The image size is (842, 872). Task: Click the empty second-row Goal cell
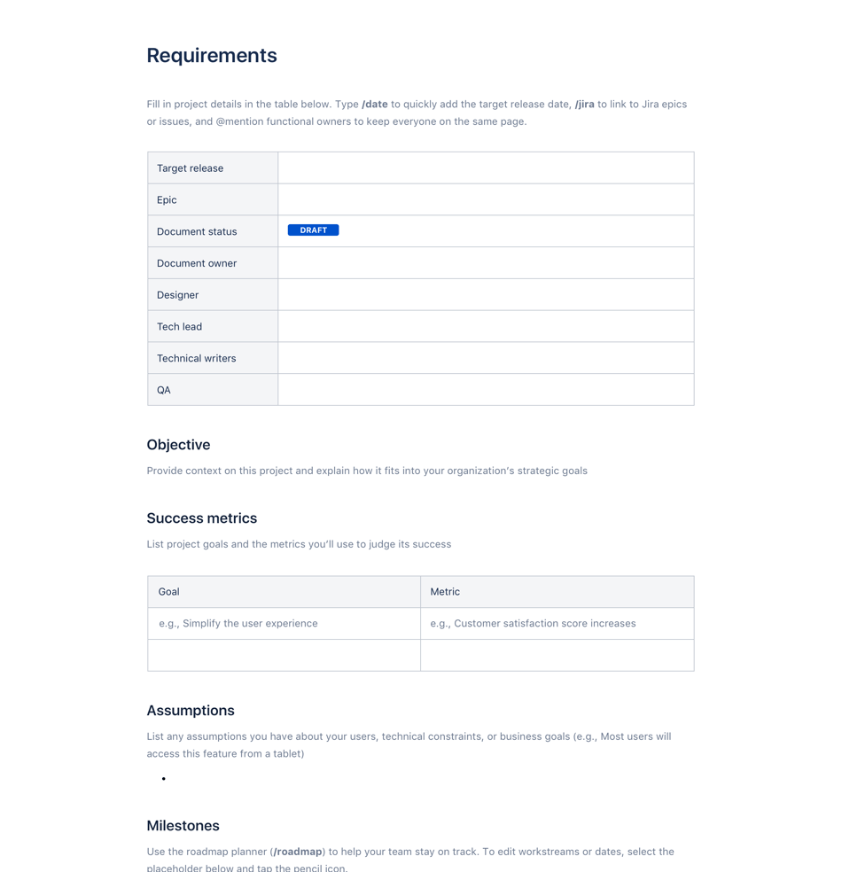pyautogui.click(x=284, y=656)
